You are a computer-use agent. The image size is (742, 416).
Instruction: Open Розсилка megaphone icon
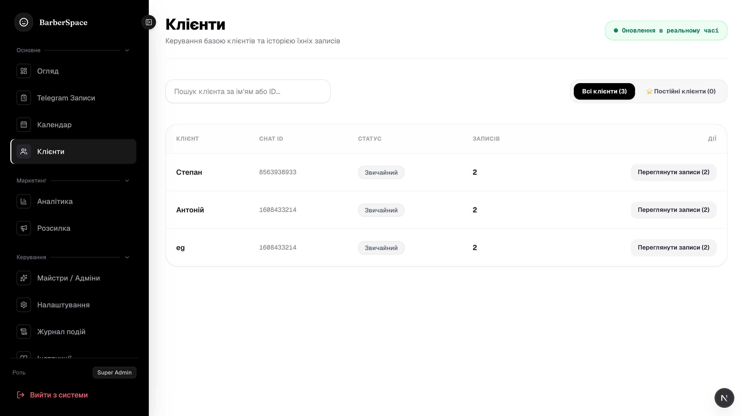[x=24, y=228]
